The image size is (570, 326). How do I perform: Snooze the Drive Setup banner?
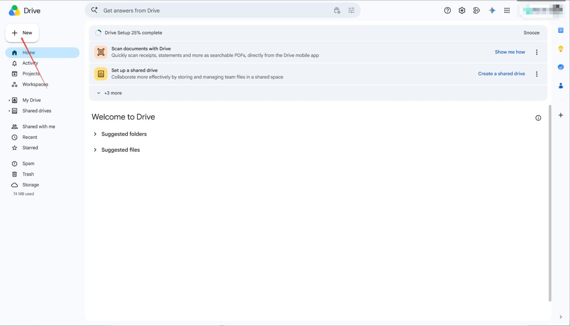[532, 33]
